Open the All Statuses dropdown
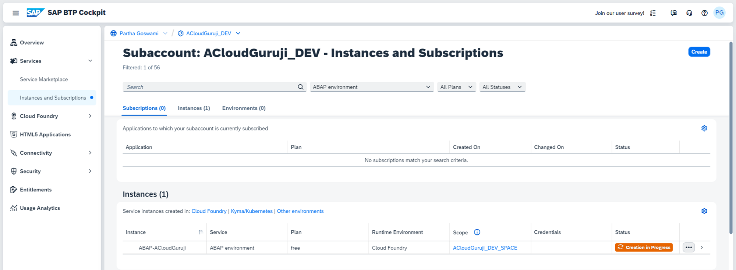Viewport: 736px width, 270px height. pyautogui.click(x=502, y=87)
